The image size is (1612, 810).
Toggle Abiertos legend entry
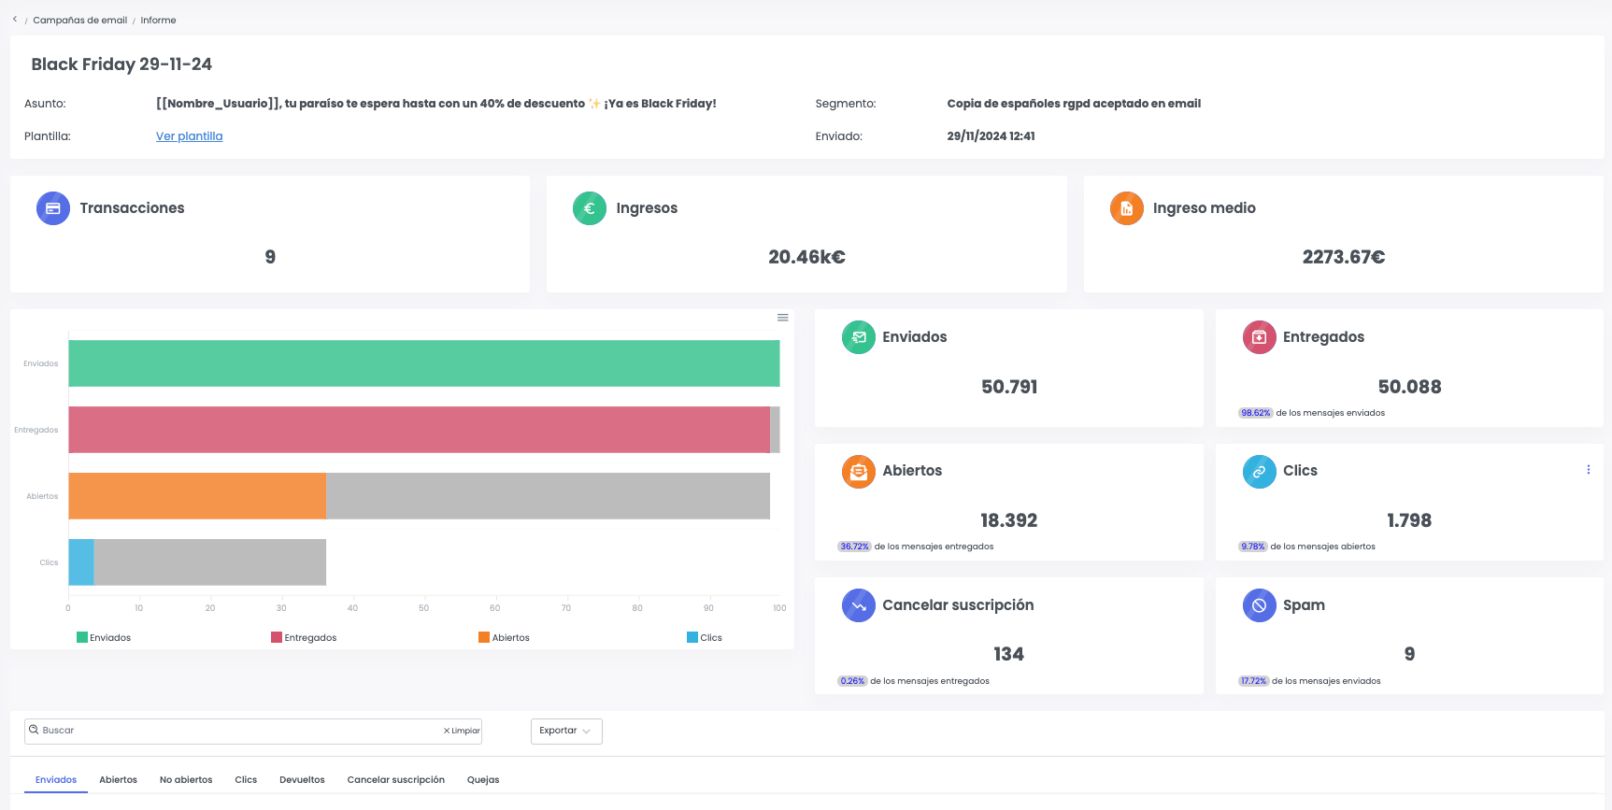[x=504, y=638]
